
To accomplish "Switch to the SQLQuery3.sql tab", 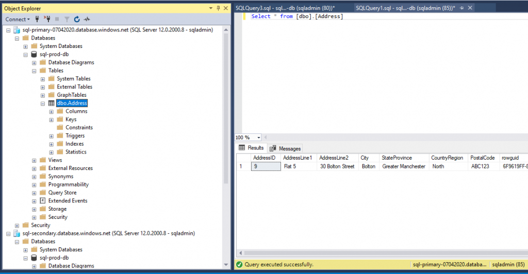I will point(285,8).
